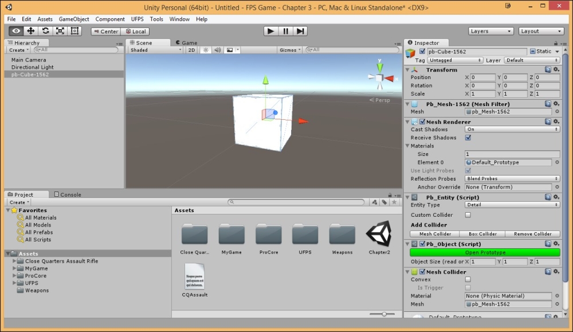Expand the UFPS folder in the Project panel
Screen dimensions: 573x332
pyautogui.click(x=14, y=283)
